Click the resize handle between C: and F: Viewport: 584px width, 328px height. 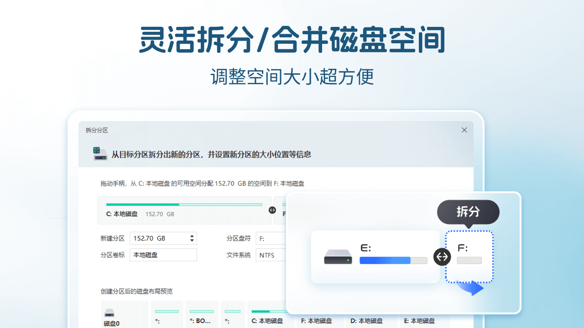click(272, 210)
